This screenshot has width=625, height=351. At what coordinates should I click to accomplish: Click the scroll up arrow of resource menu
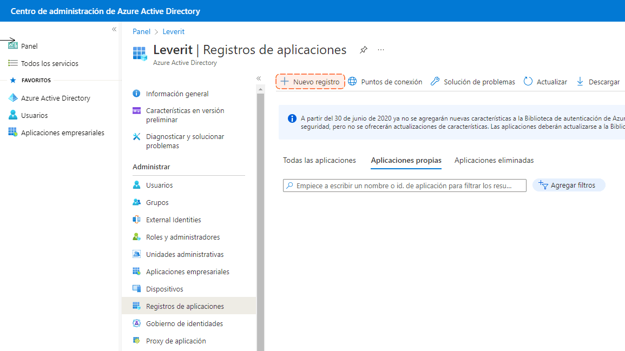[x=261, y=89]
